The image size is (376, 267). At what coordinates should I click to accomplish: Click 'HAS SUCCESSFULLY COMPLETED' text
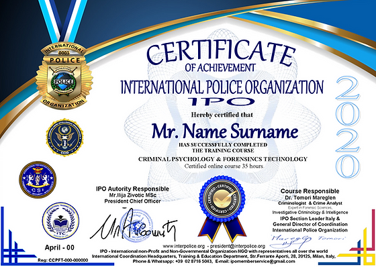223,145
